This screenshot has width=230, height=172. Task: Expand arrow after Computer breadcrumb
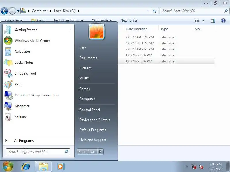click(51, 11)
